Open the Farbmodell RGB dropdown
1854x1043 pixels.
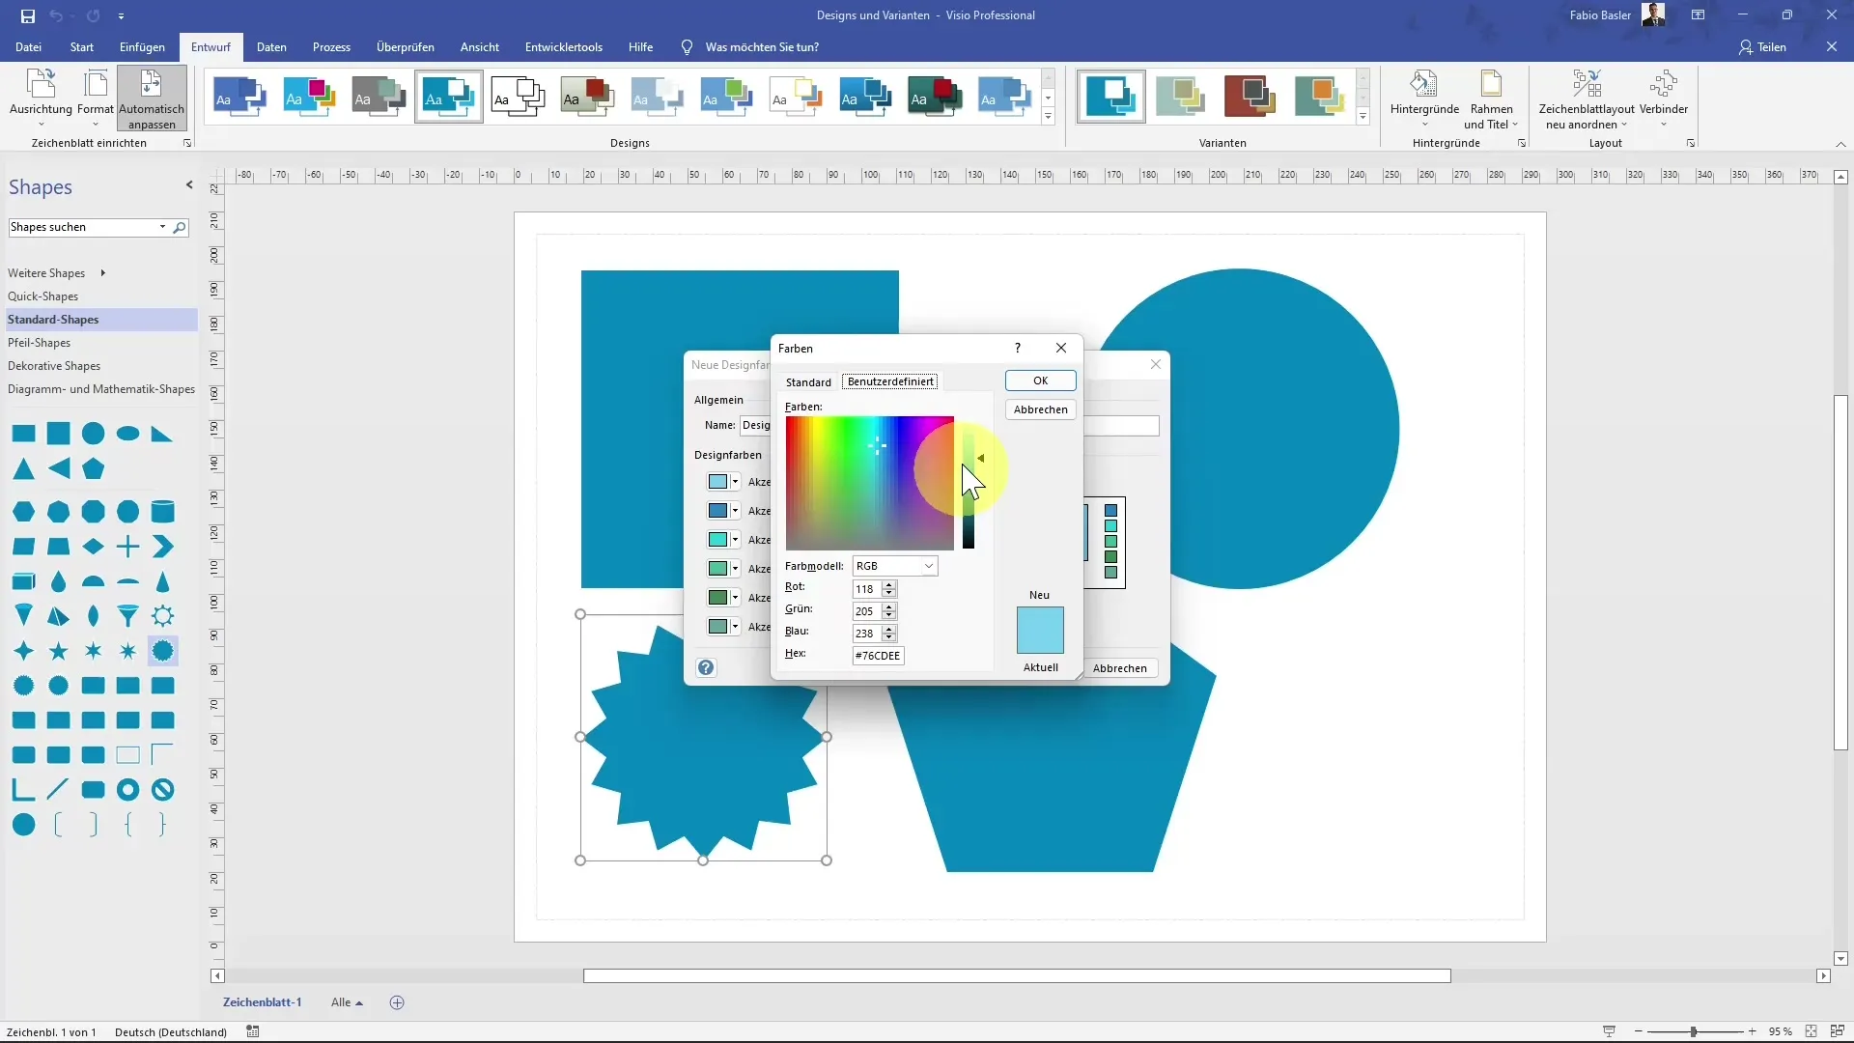click(895, 566)
